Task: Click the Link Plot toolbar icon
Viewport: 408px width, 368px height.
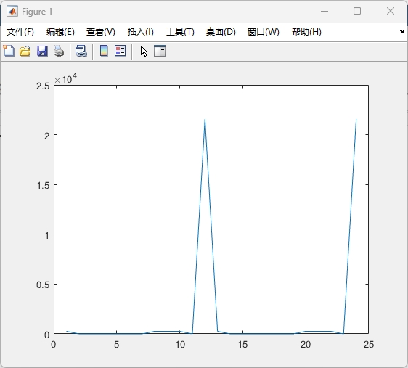Action: click(81, 51)
